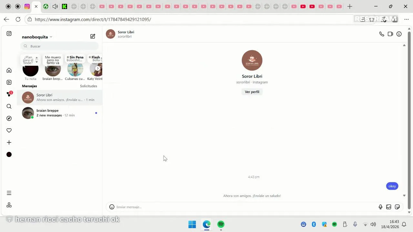Click large Soror Libri profile picture
This screenshot has height=232, width=413.
(x=252, y=60)
